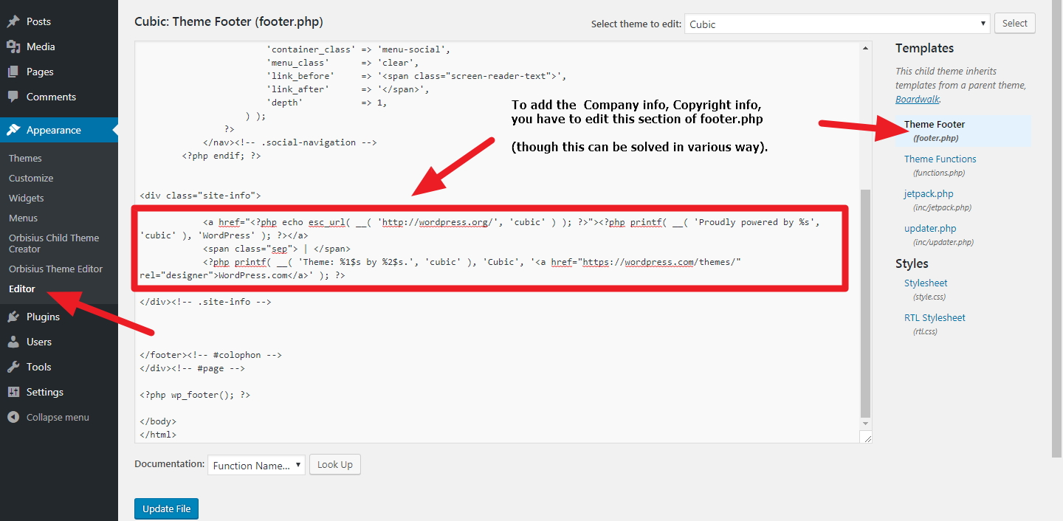This screenshot has width=1063, height=521.
Task: Go to Widgets under Appearance
Action: tap(27, 198)
